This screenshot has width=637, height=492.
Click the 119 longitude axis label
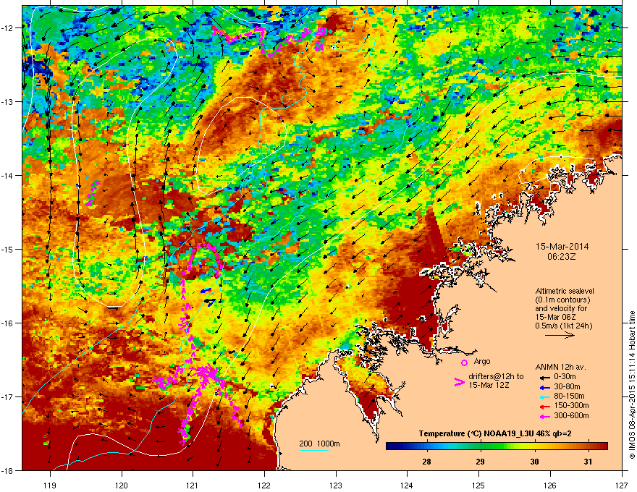click(x=51, y=485)
